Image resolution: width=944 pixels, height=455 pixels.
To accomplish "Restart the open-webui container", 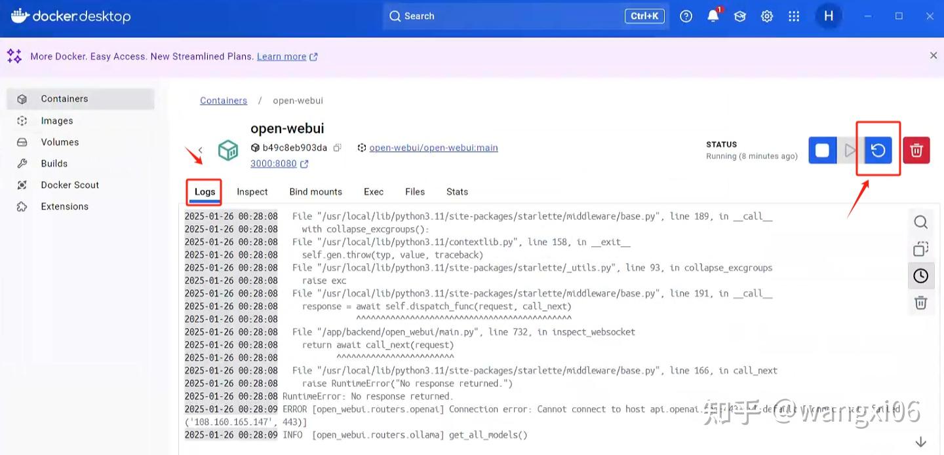I will (877, 150).
